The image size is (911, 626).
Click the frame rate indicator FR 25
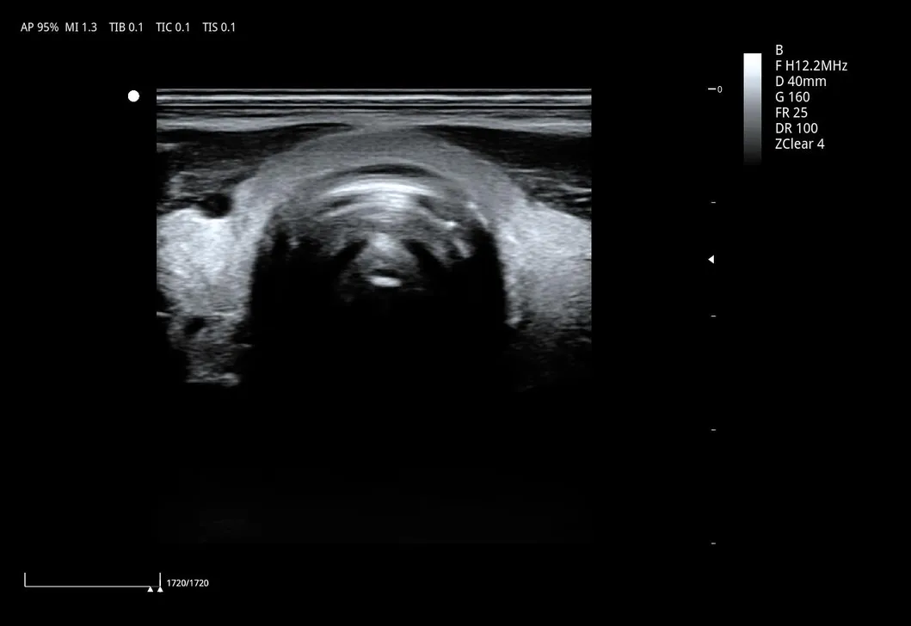coord(792,112)
